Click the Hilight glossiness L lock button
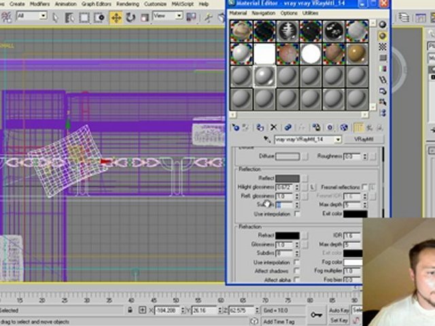The width and height of the screenshot is (435, 326). point(312,187)
